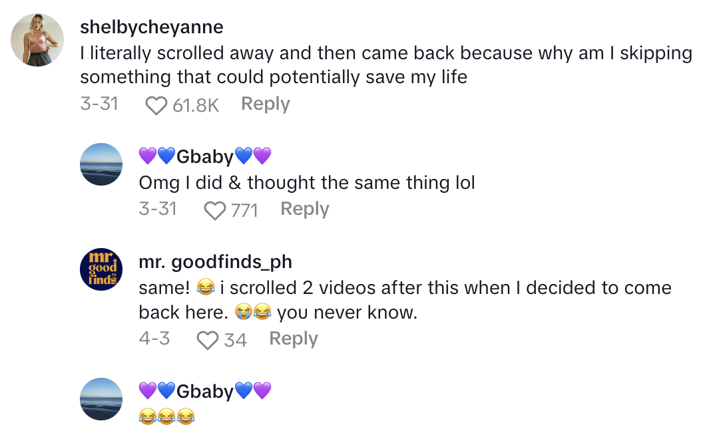
Task: Visit the mr. goodfinds_ph username link
Action: (215, 262)
